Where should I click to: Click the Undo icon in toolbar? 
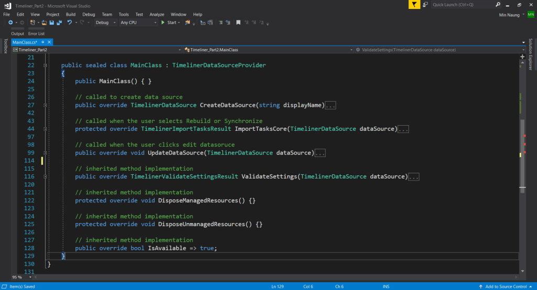pos(69,23)
